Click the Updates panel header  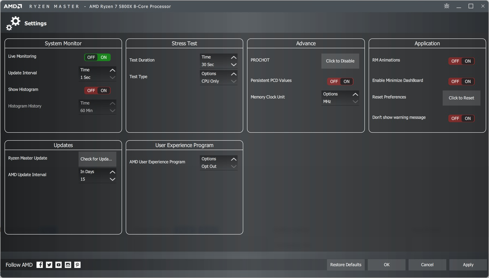(x=63, y=145)
